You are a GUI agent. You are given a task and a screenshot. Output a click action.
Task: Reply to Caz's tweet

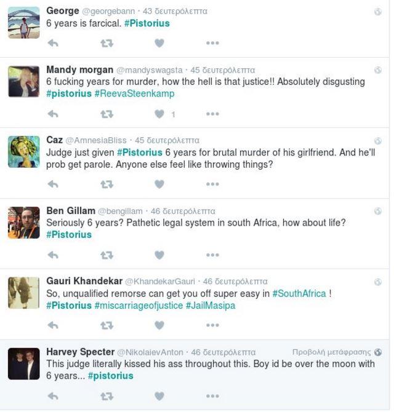[53, 184]
